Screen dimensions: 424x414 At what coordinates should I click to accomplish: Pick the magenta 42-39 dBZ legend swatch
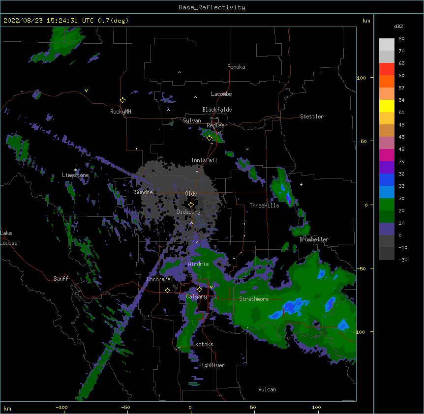(387, 155)
